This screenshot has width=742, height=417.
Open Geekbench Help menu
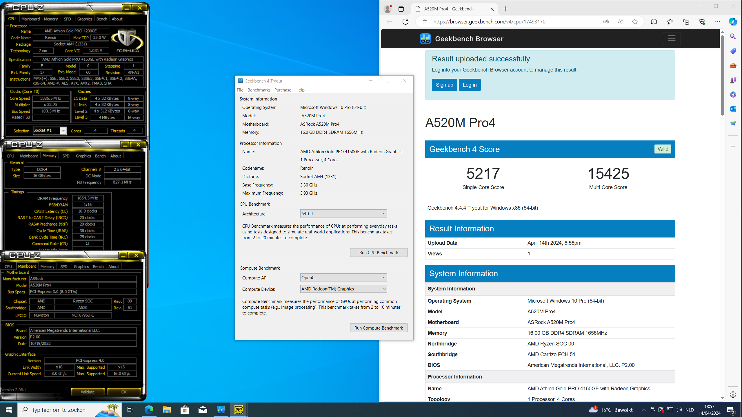(x=300, y=90)
